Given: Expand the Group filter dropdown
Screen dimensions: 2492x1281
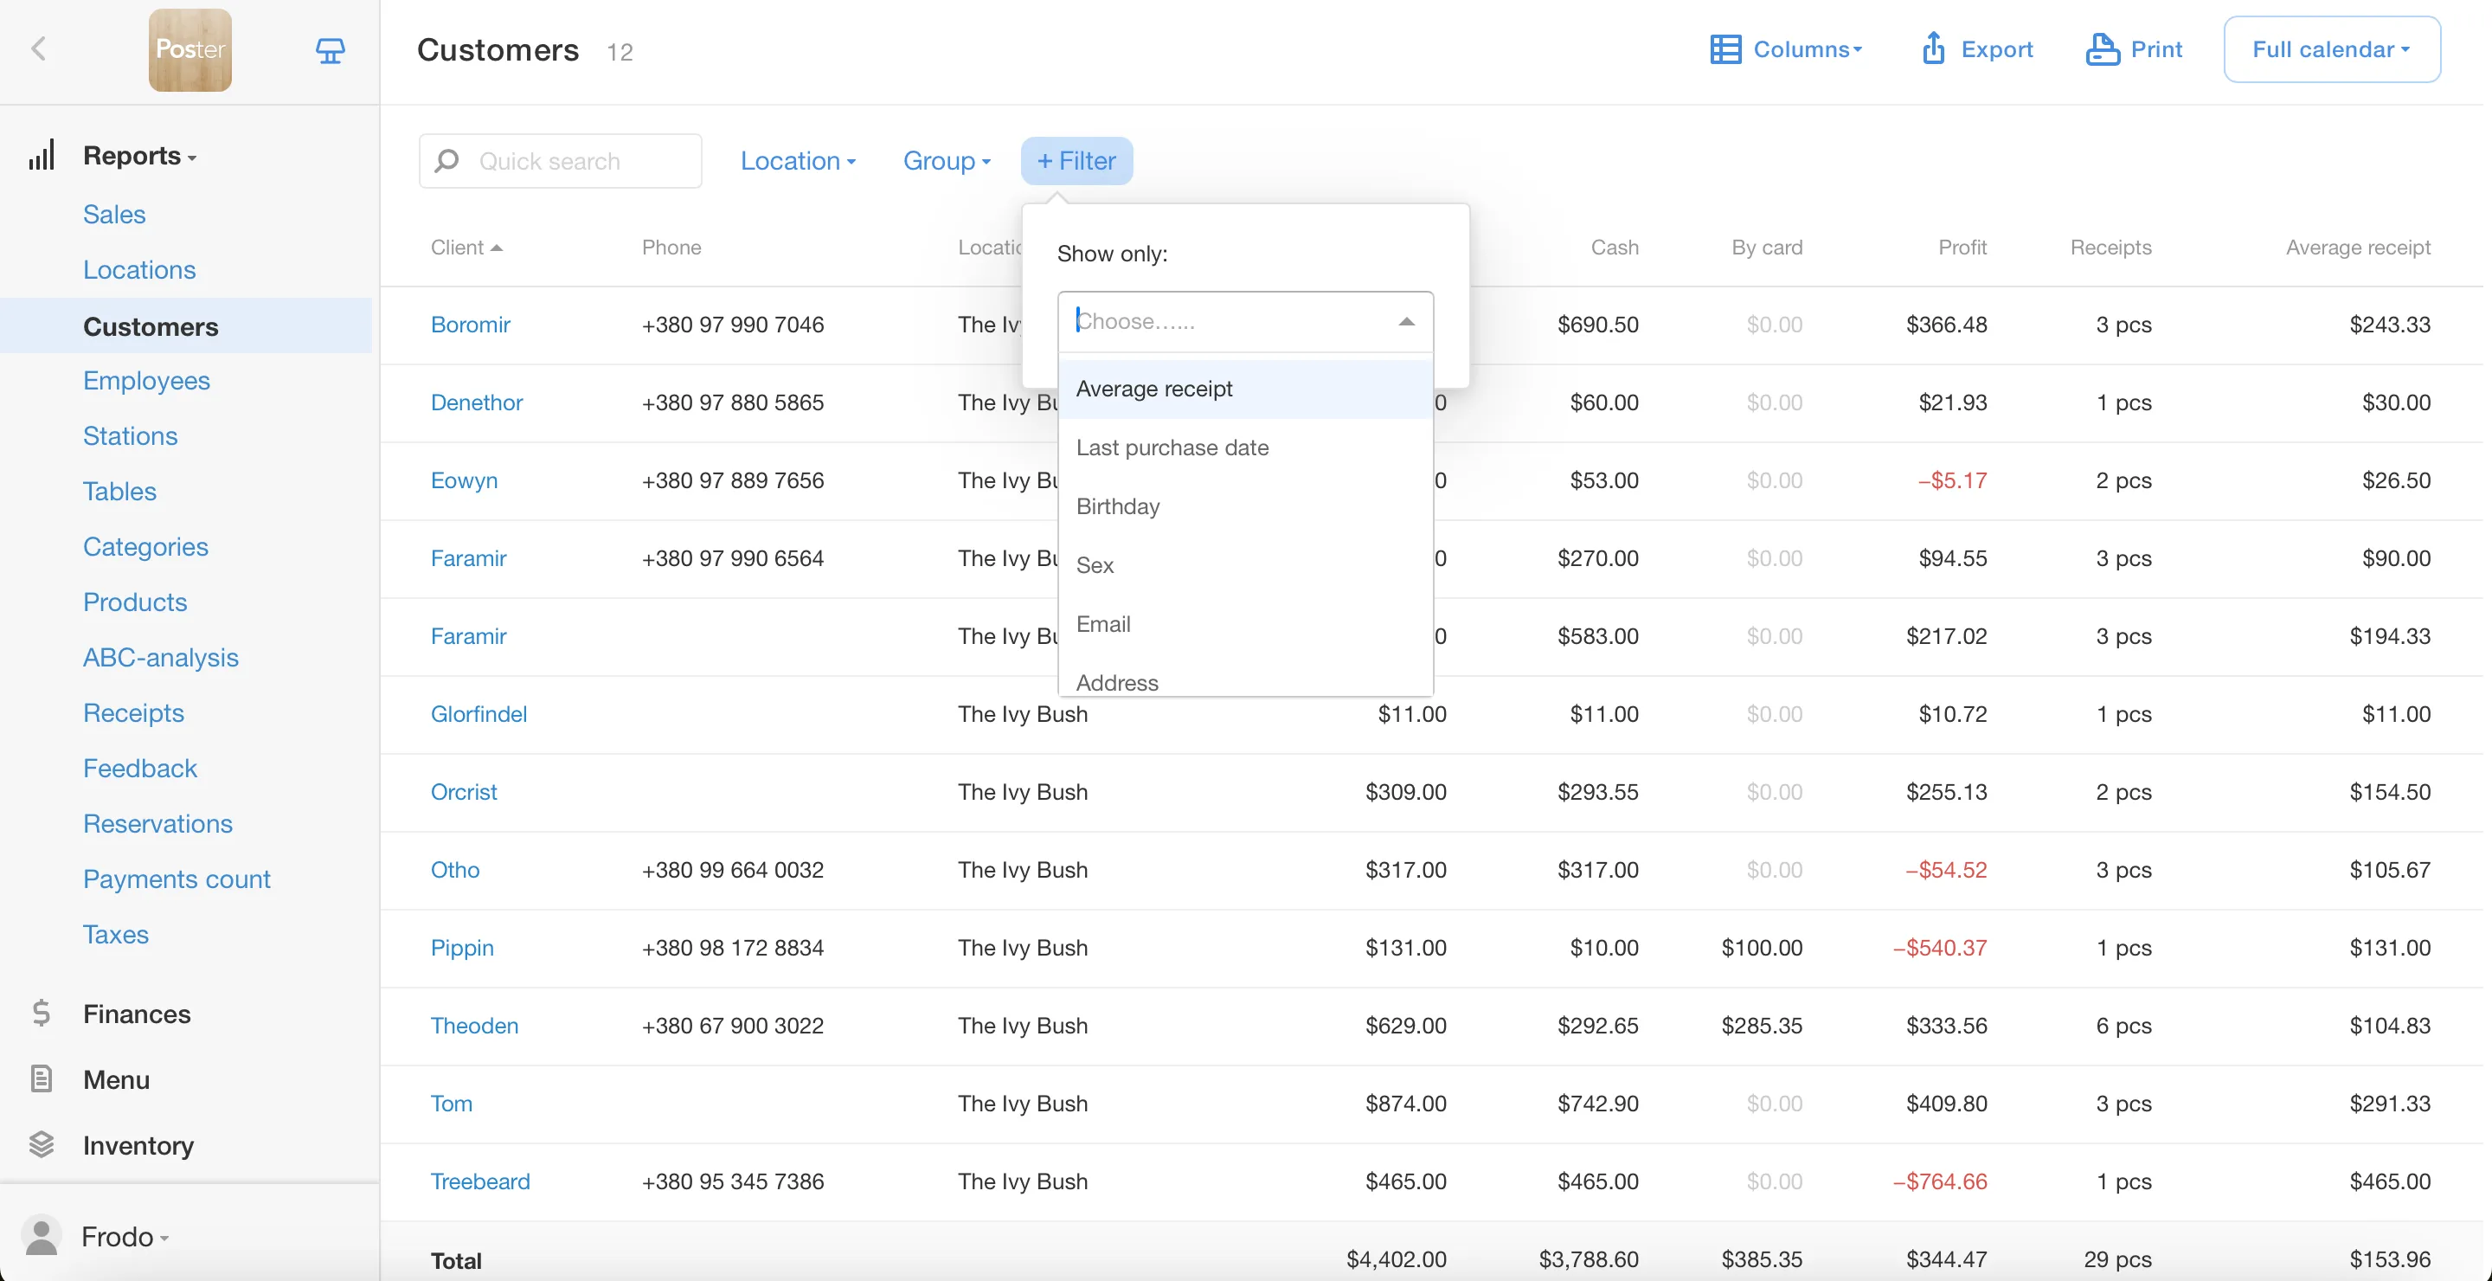Looking at the screenshot, I should click(x=945, y=161).
